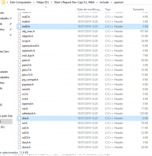Viewport: 152px width, 156px height.
Task: Click the obj_mac.h file icon
Action: pos(19,31)
